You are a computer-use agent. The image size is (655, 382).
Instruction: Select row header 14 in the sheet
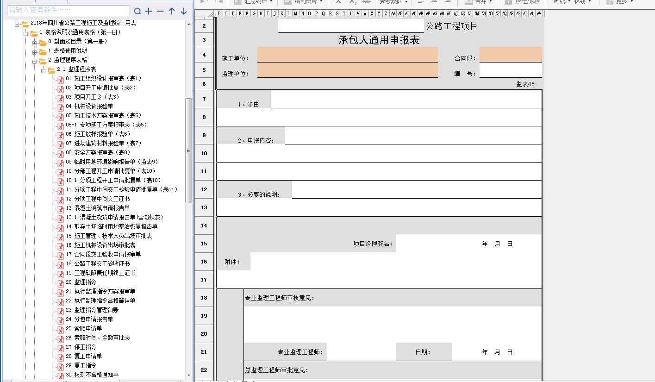[204, 225]
